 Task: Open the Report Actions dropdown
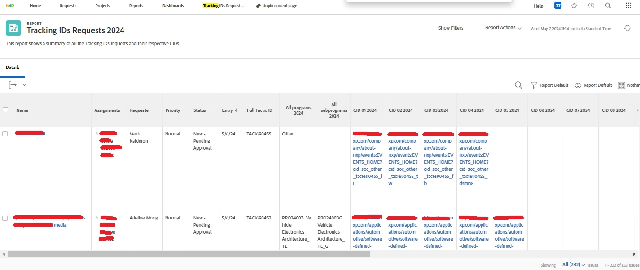(503, 28)
